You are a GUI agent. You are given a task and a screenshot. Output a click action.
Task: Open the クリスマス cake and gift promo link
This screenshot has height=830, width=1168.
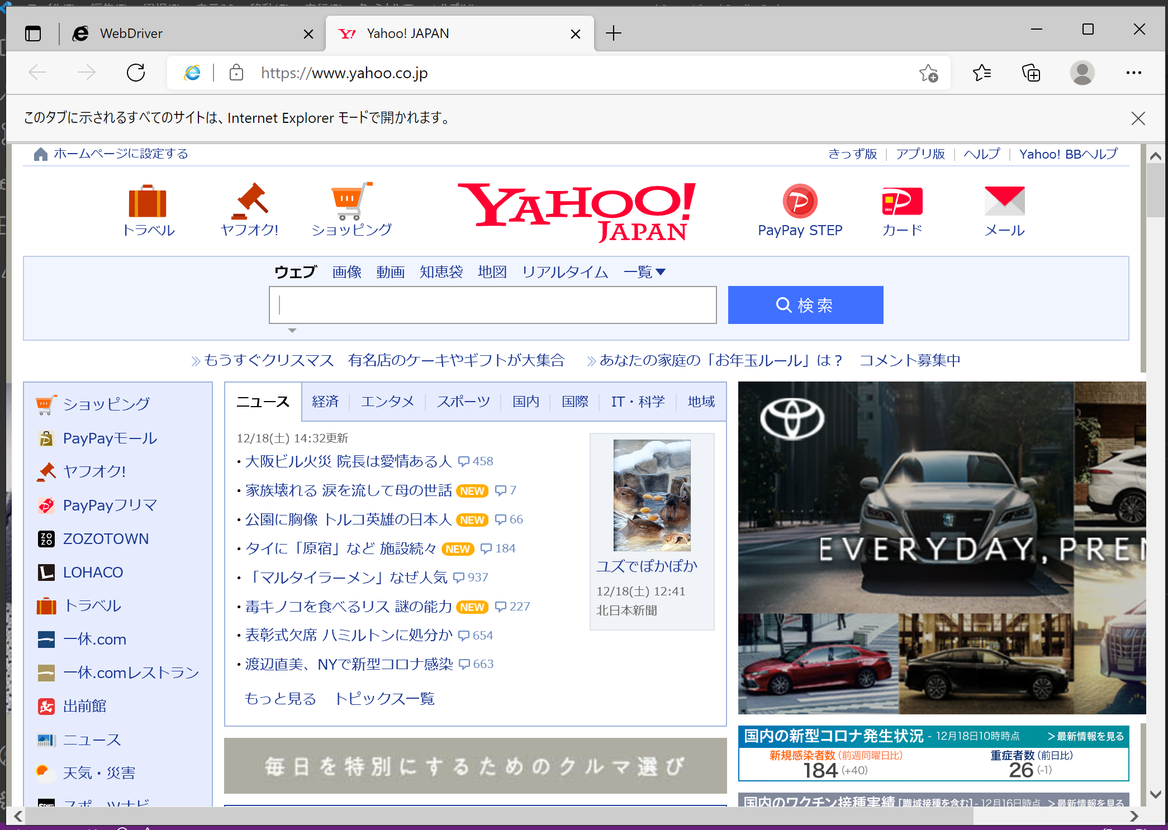pyautogui.click(x=384, y=360)
